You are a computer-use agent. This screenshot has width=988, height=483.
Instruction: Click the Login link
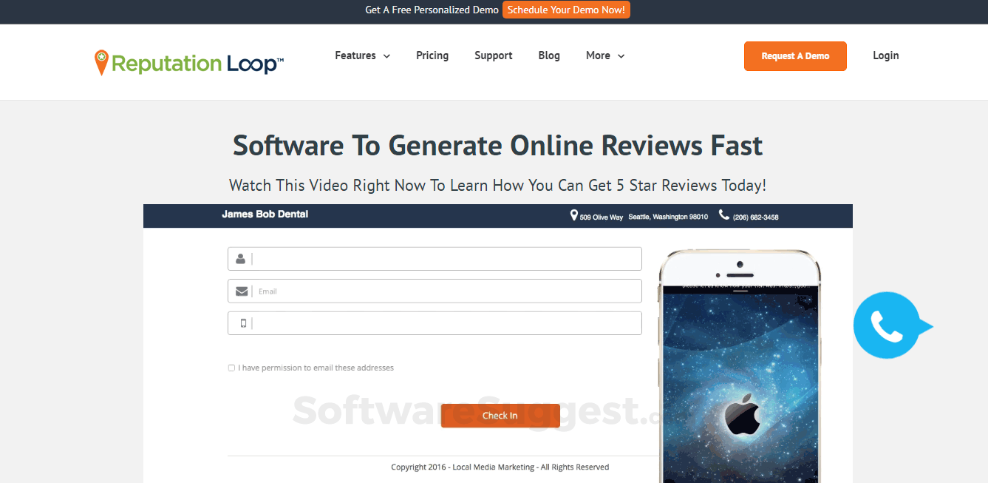(x=885, y=55)
